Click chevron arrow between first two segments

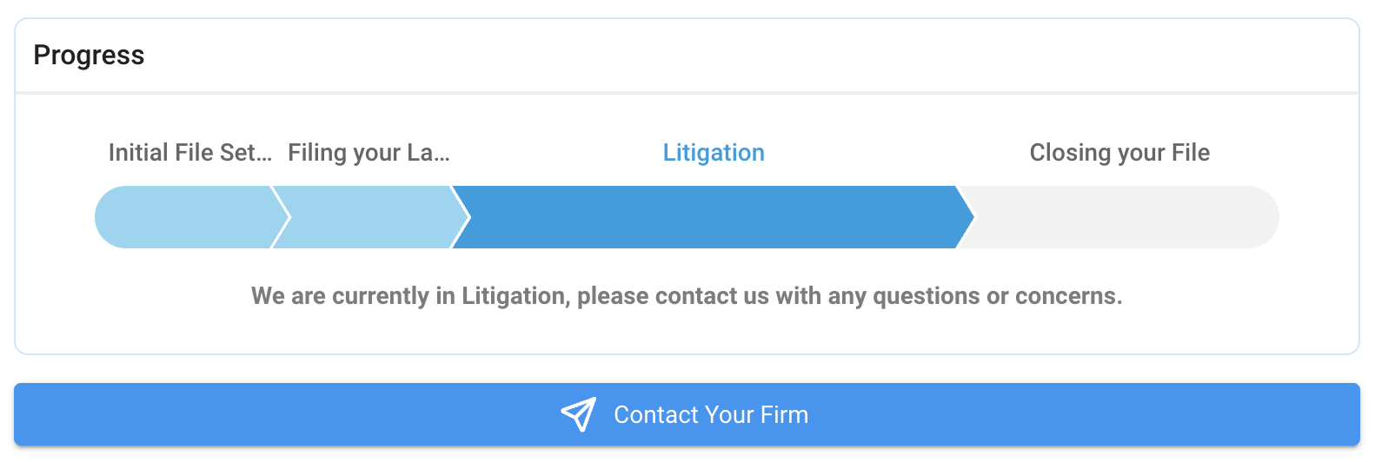coord(282,217)
